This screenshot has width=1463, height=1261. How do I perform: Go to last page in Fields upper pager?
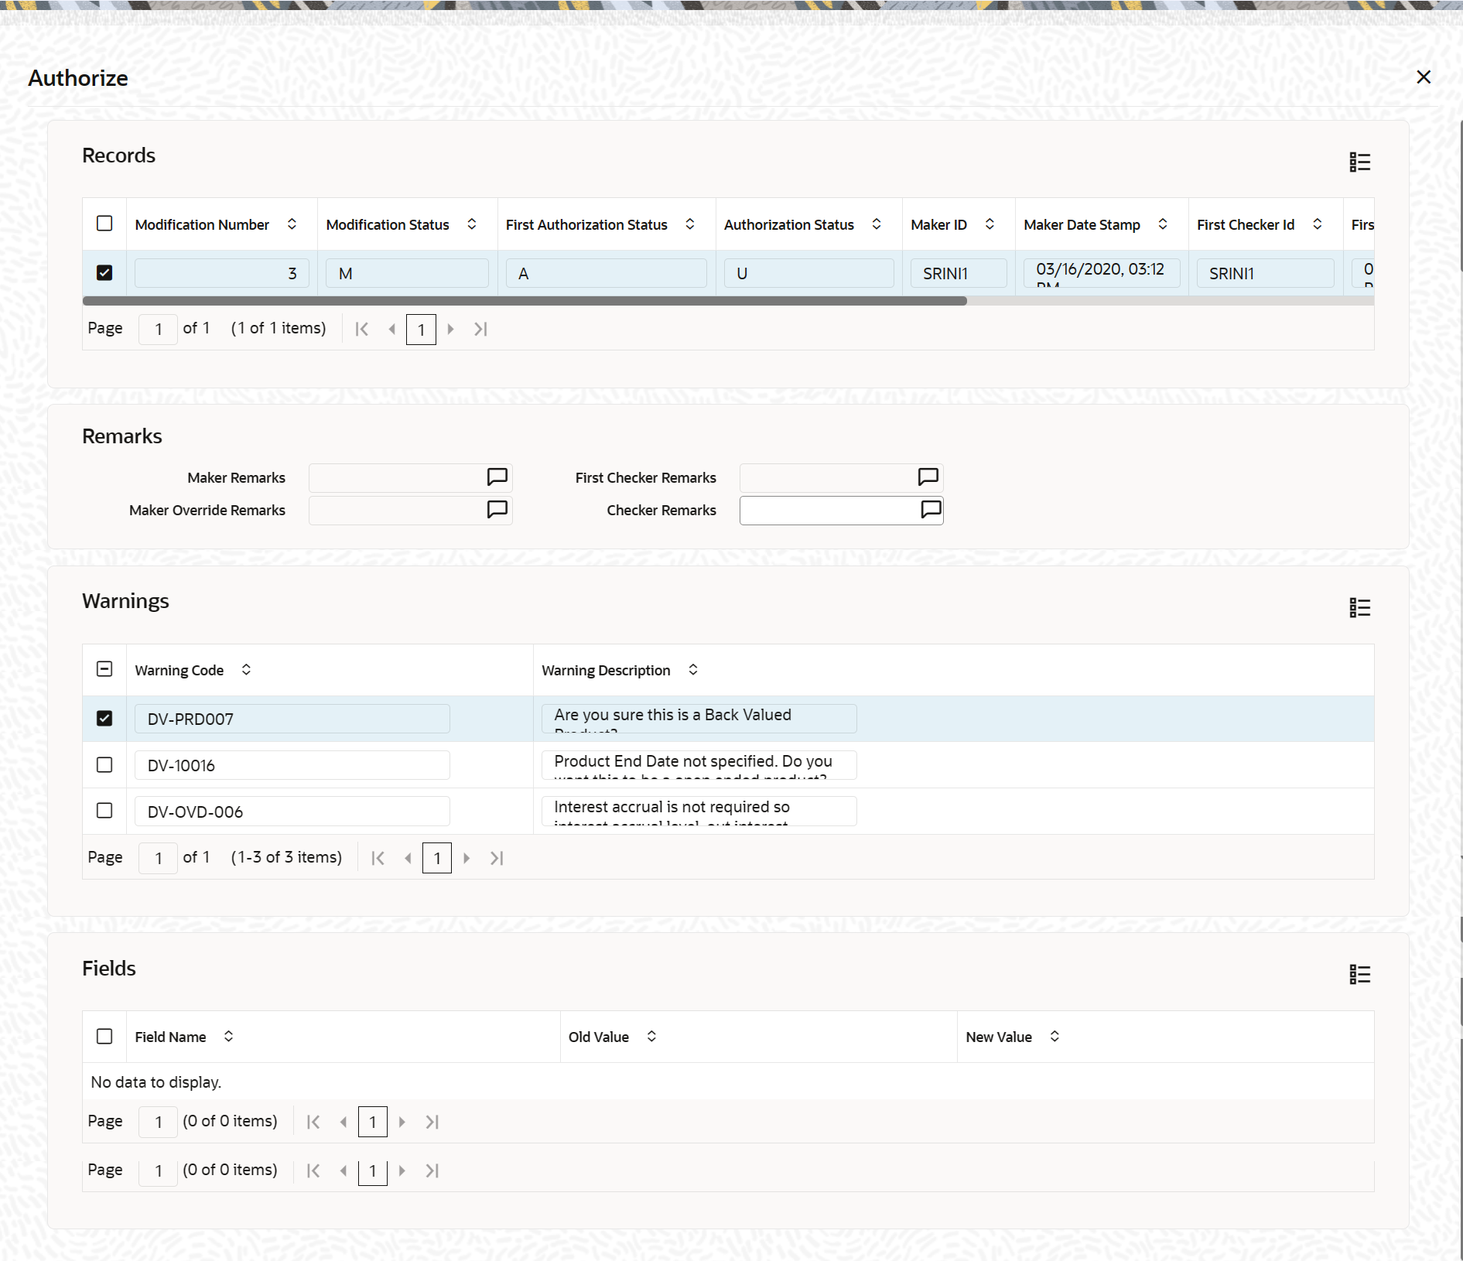tap(432, 1122)
